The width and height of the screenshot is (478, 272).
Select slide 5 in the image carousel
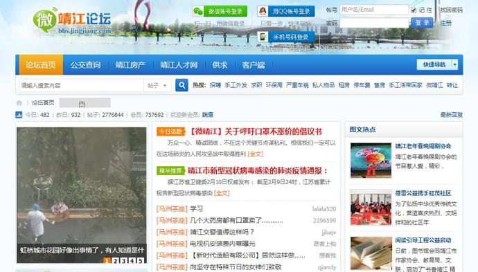140,260
